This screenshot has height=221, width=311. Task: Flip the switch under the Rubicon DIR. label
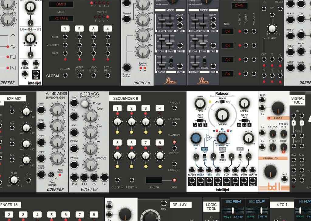tap(240, 156)
